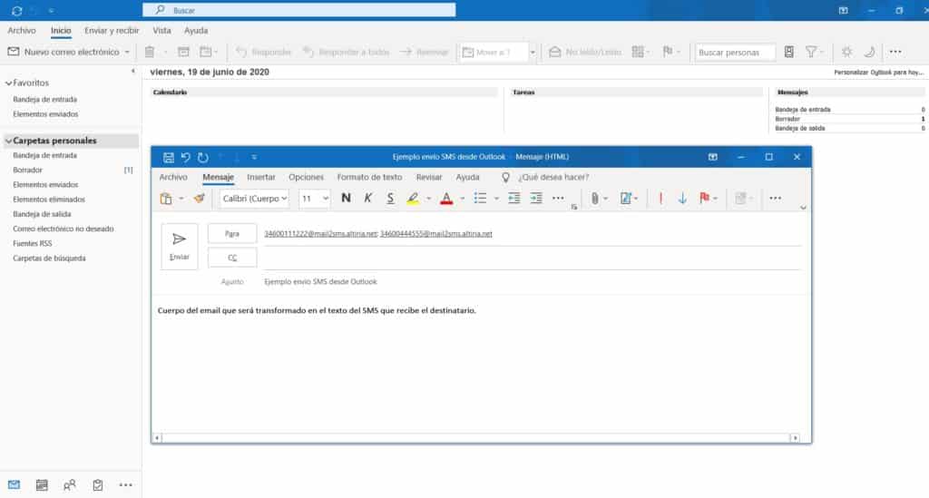929x498 pixels.
Task: Apply red font color
Action: pos(446,199)
